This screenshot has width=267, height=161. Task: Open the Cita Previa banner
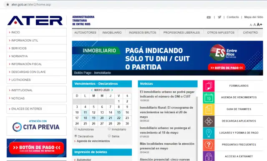click(x=36, y=126)
